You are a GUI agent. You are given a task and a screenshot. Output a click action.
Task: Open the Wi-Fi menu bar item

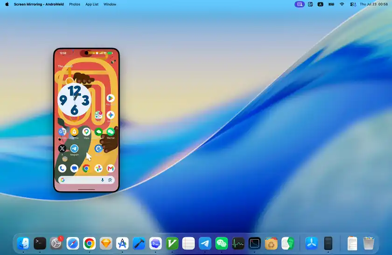(x=342, y=4)
